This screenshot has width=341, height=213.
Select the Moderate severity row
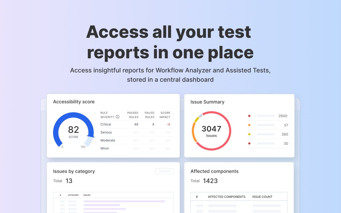pos(137,140)
